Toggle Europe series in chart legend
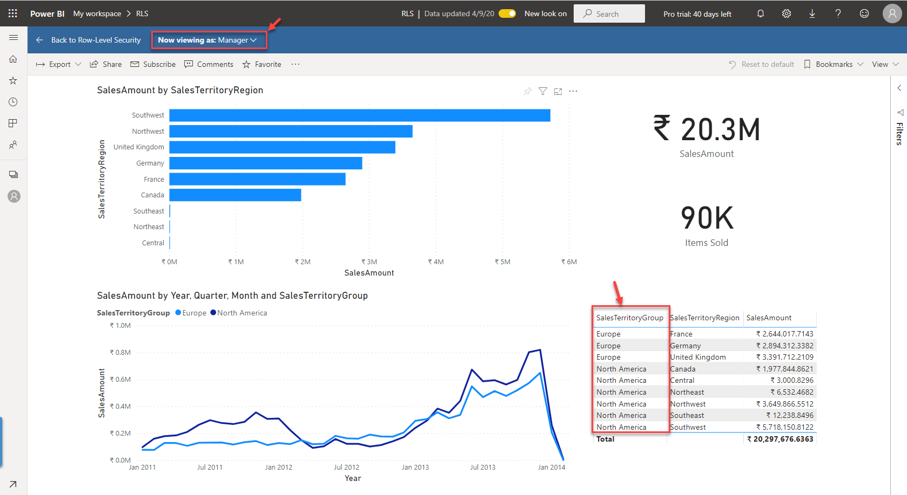 (191, 313)
